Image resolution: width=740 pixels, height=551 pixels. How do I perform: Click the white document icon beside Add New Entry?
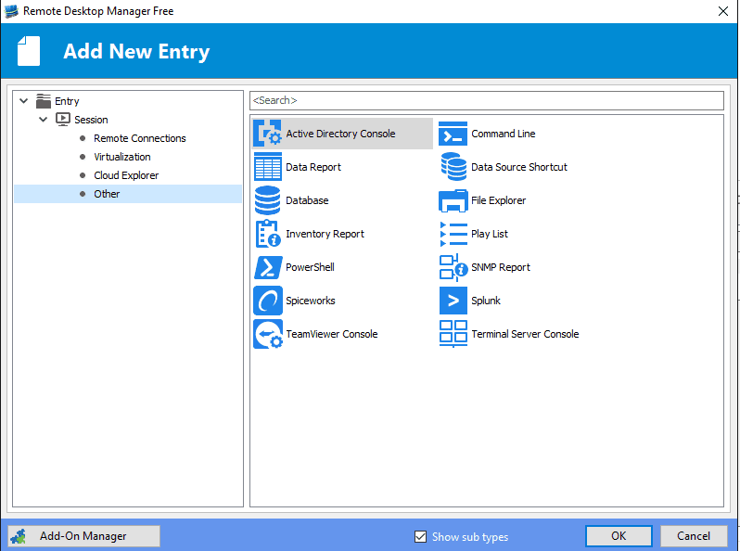[x=29, y=51]
